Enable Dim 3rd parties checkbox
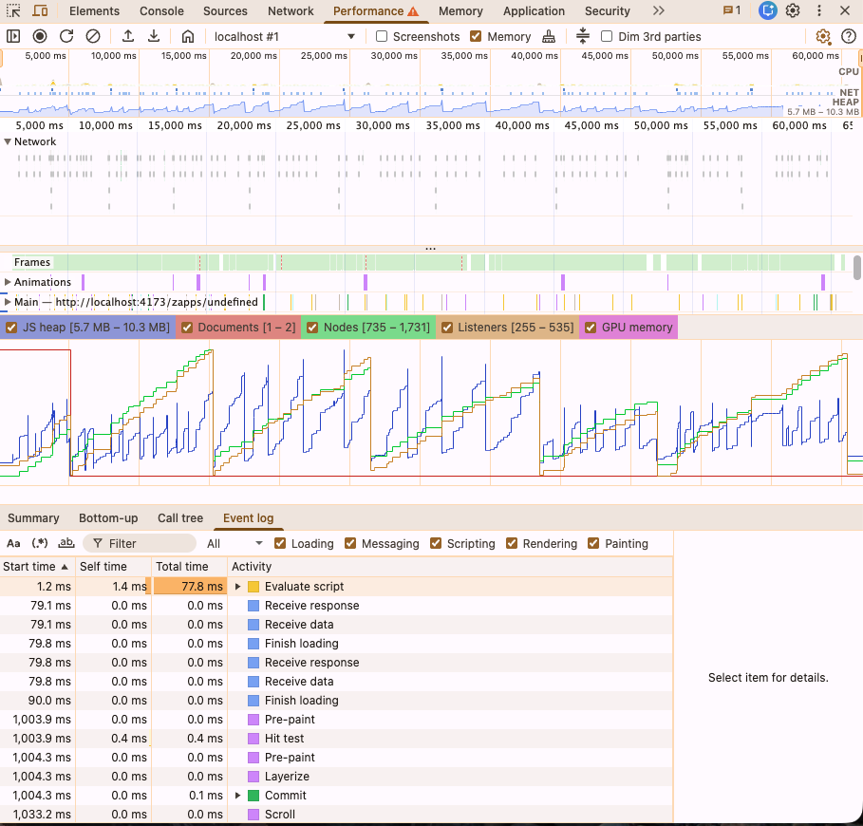 607,36
